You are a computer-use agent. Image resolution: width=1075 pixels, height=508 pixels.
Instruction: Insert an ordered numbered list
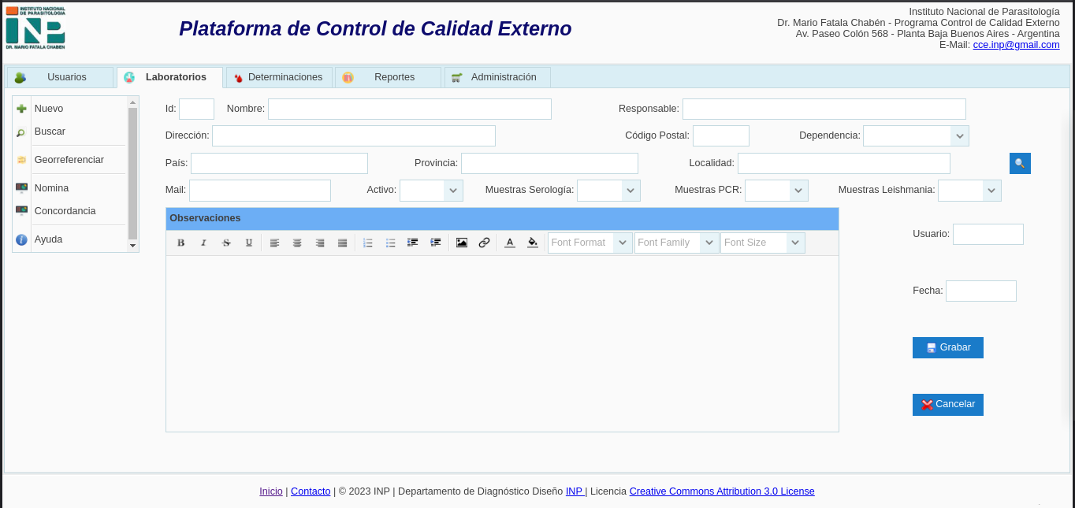point(367,243)
